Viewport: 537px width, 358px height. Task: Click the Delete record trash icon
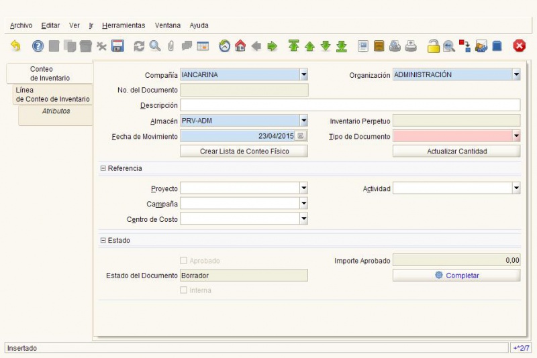(86, 46)
